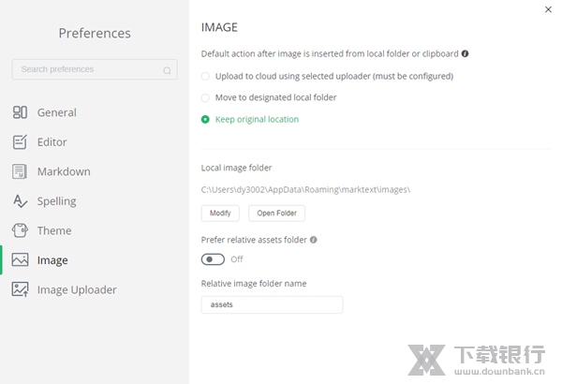Focus the Search preferences field
This screenshot has height=384, width=562.
tap(89, 69)
